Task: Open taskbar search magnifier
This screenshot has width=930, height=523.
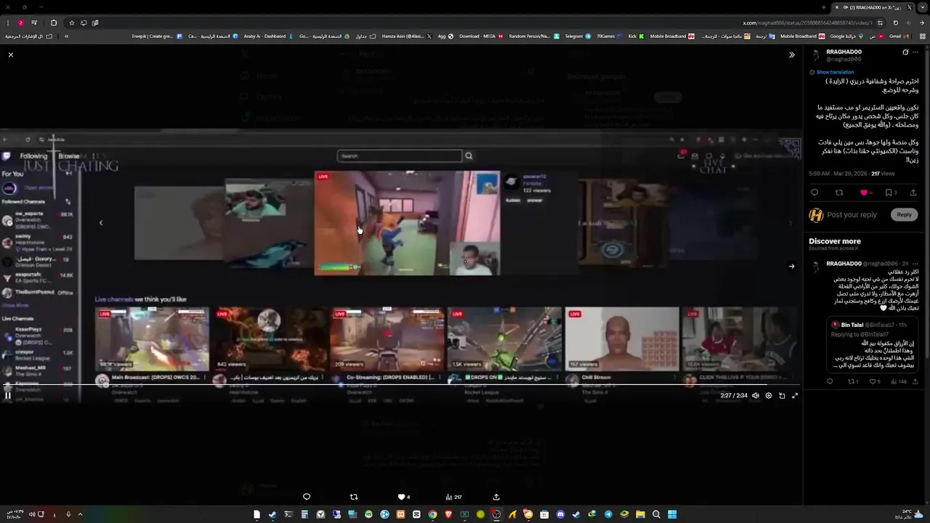Action: (656, 514)
